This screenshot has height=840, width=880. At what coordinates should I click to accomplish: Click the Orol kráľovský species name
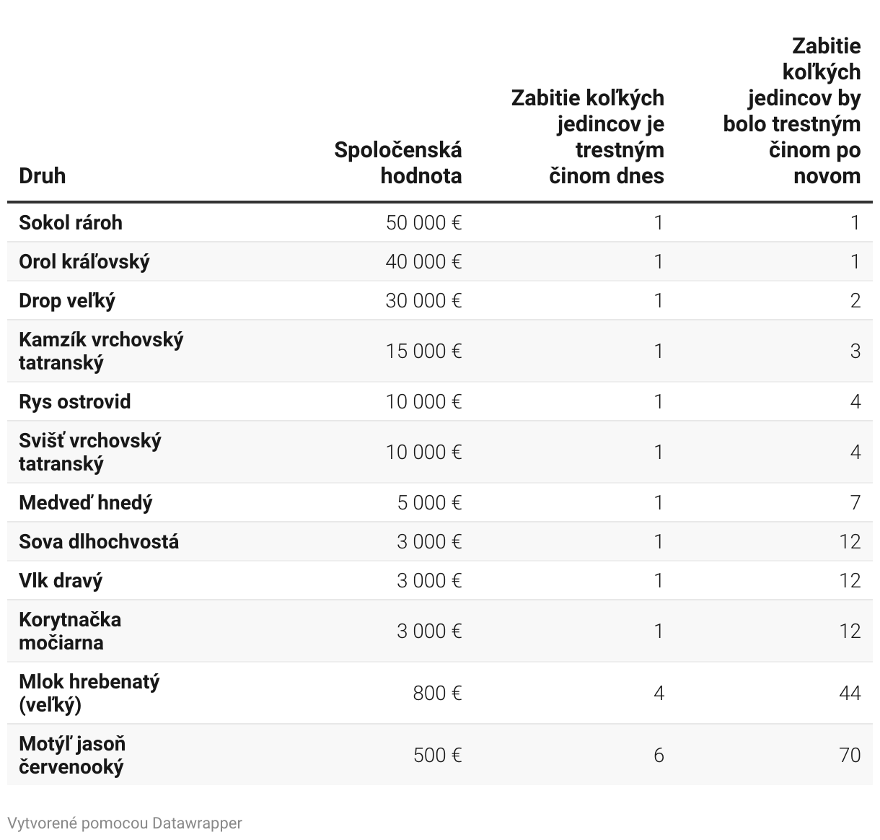(84, 261)
